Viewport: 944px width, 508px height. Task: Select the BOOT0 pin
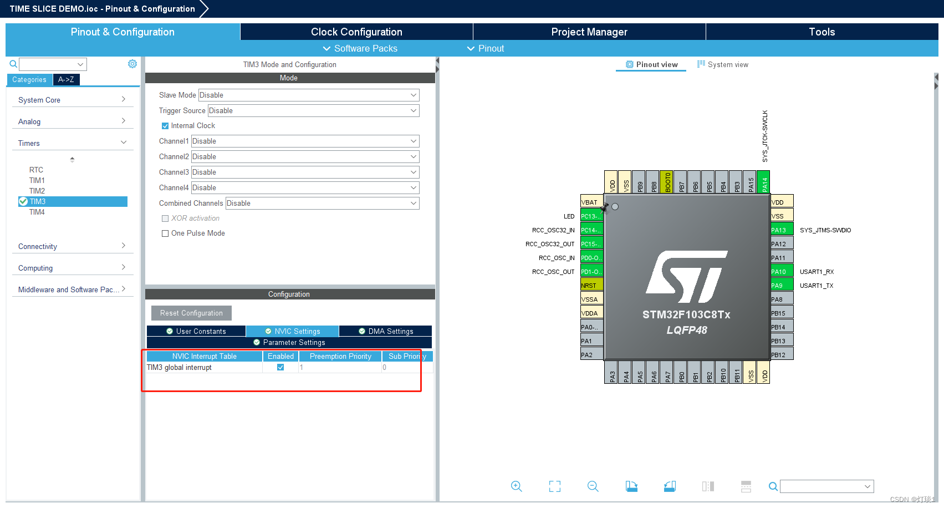[x=666, y=182]
